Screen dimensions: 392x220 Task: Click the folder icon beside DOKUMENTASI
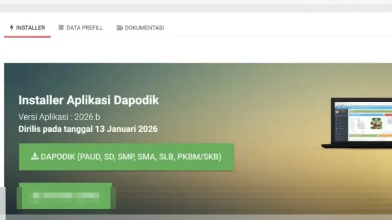coord(119,28)
